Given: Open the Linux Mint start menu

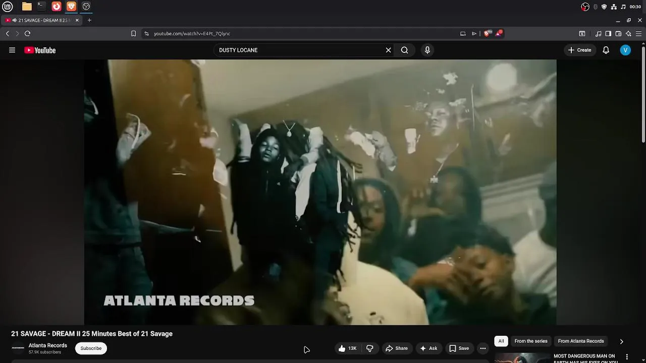Looking at the screenshot, I should [8, 7].
